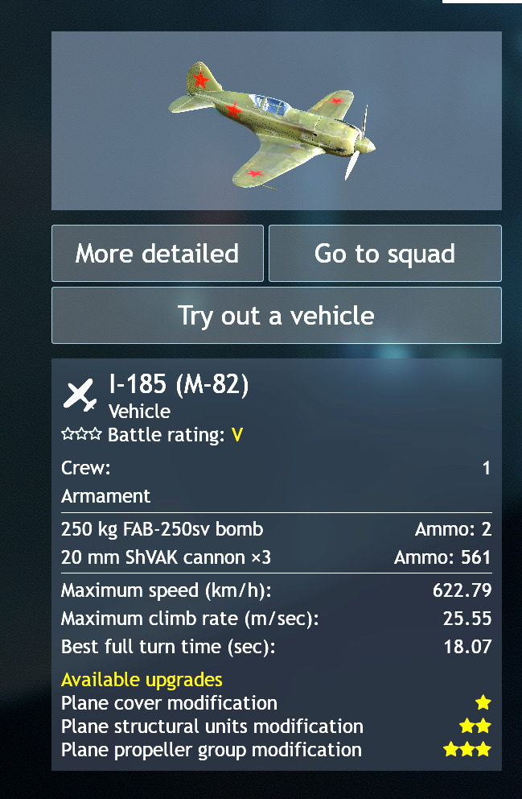
Task: Click the Plane cover modification upgrade
Action: point(169,703)
